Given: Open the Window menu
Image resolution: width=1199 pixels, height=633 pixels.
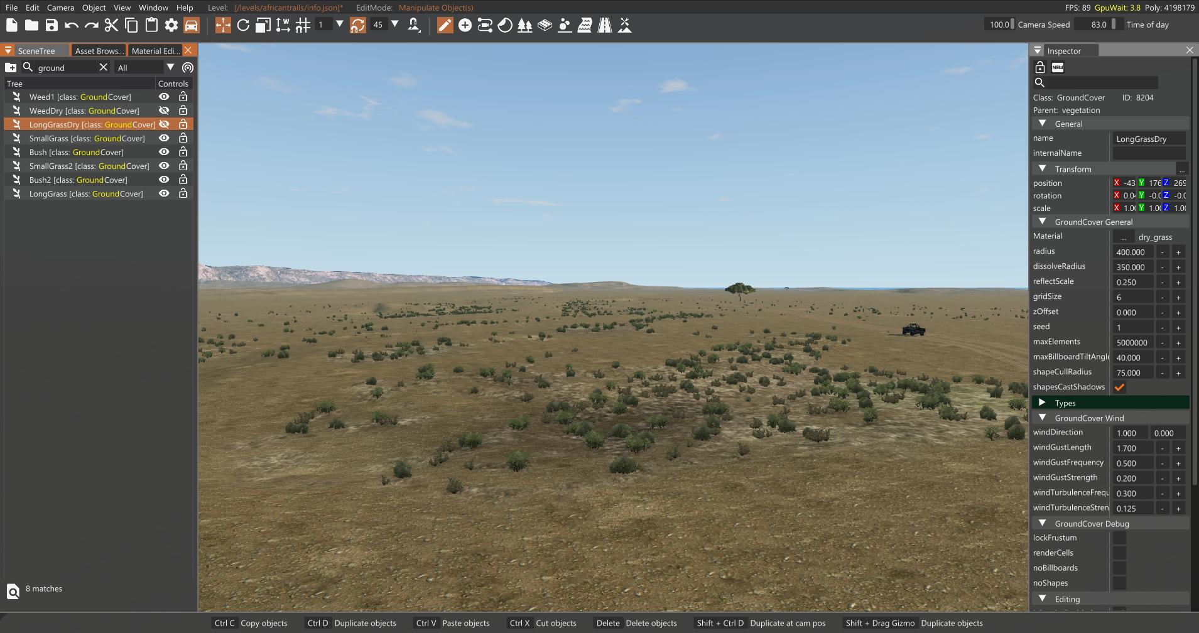Looking at the screenshot, I should tap(153, 8).
